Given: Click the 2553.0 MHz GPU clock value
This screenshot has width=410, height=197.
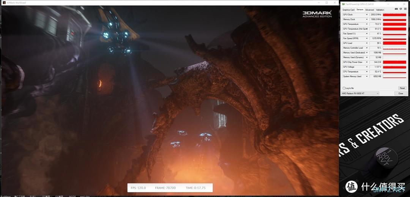Looking at the screenshot, I should coord(375,15).
